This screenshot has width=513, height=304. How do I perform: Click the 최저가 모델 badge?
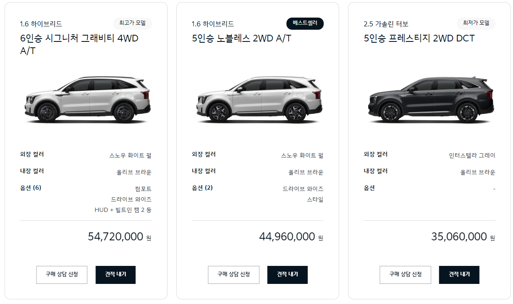pos(476,24)
